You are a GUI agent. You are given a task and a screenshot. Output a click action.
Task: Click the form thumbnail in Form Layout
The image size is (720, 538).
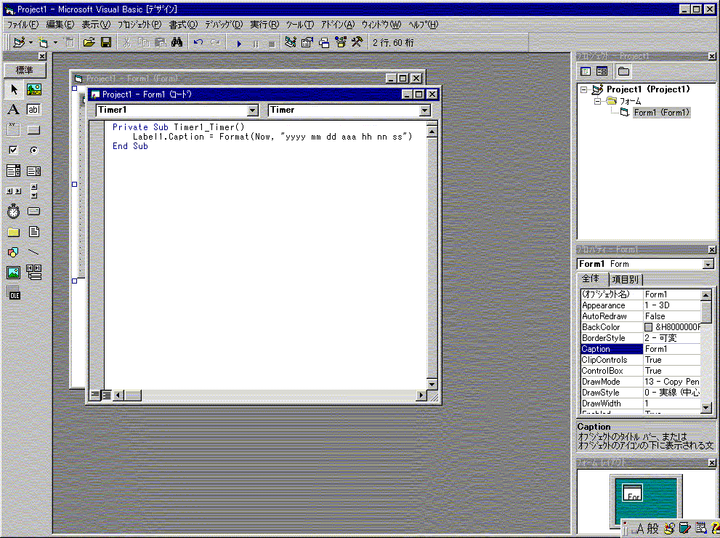[632, 492]
